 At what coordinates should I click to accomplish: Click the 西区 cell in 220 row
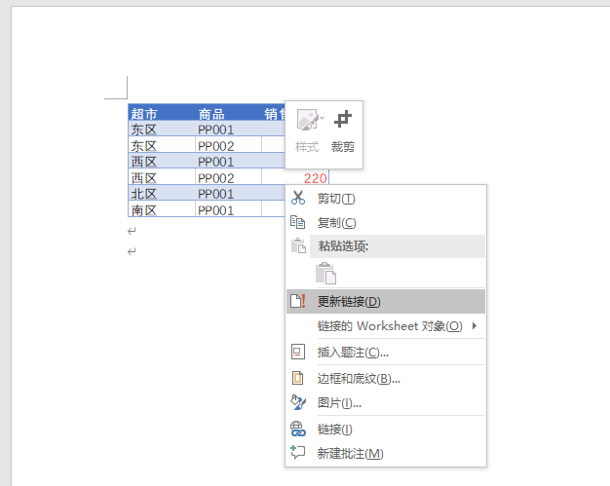[x=162, y=177]
